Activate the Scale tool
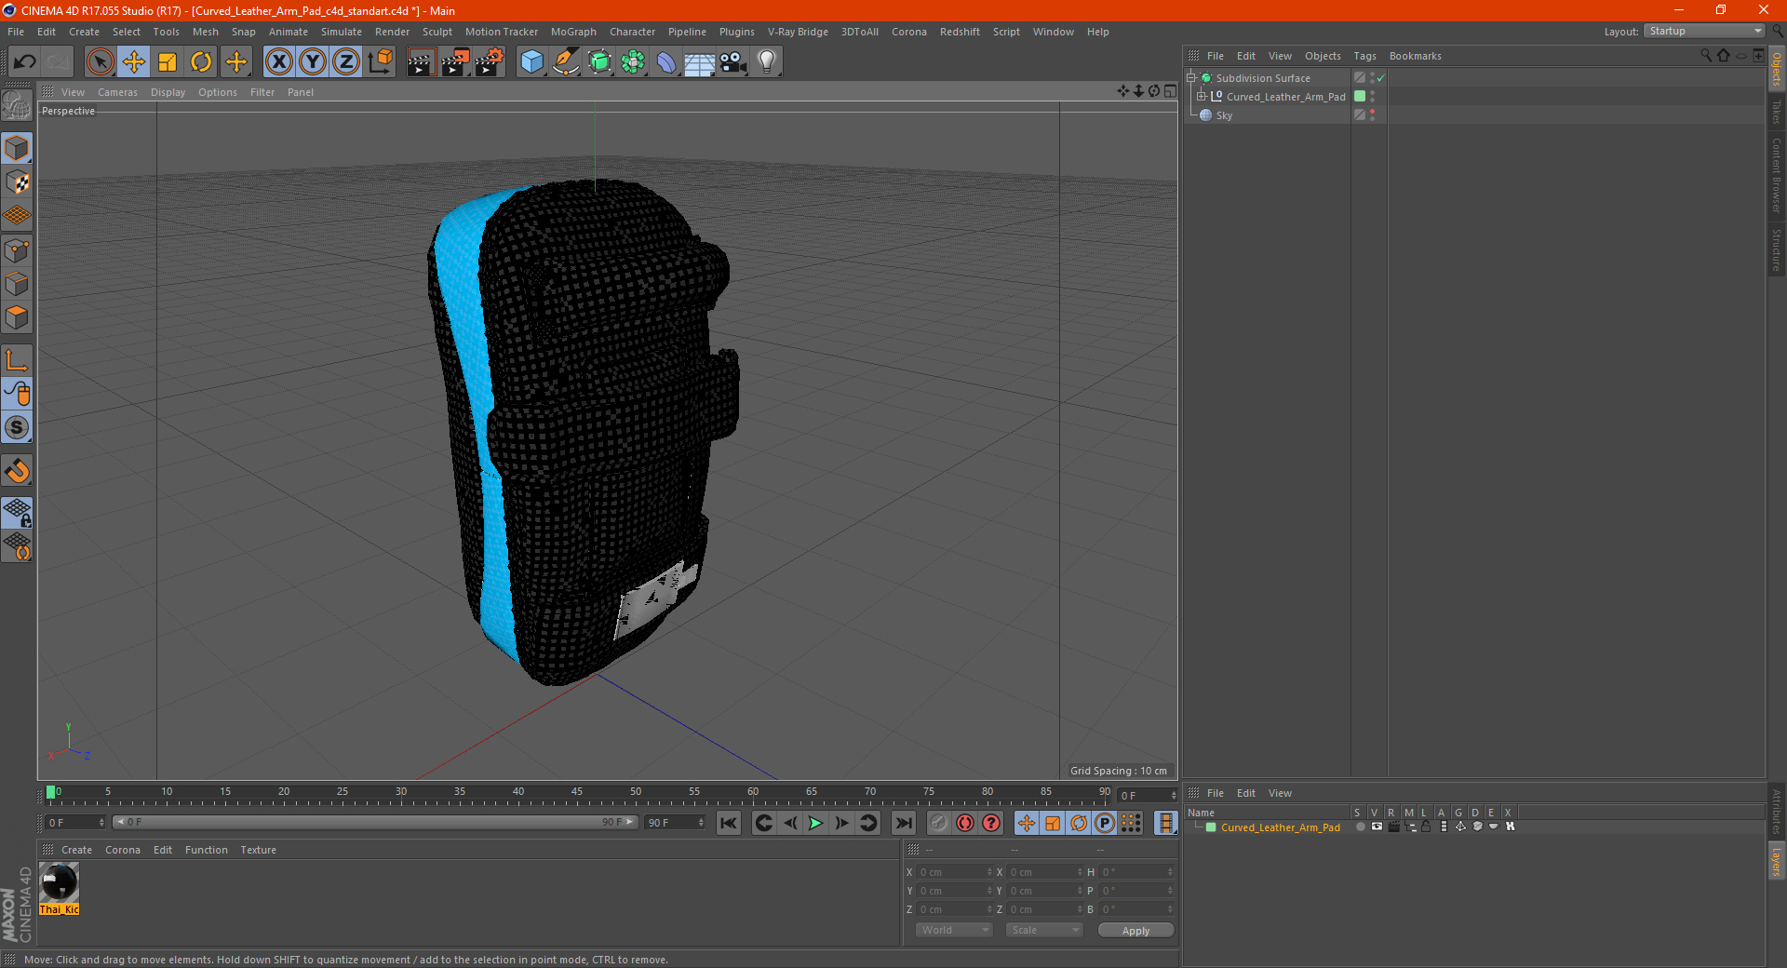 pos(168,62)
